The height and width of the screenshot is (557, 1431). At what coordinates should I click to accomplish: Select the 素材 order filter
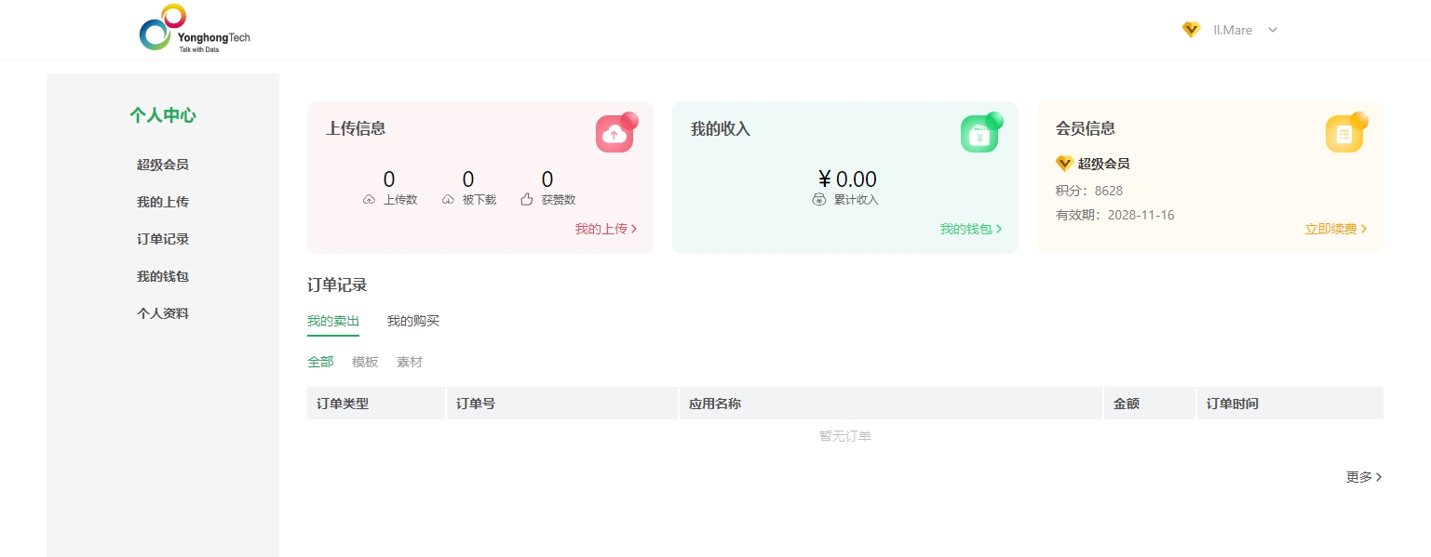pyautogui.click(x=410, y=362)
